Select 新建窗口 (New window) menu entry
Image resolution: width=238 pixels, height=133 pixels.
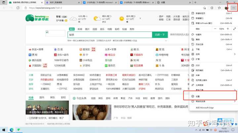point(214,18)
